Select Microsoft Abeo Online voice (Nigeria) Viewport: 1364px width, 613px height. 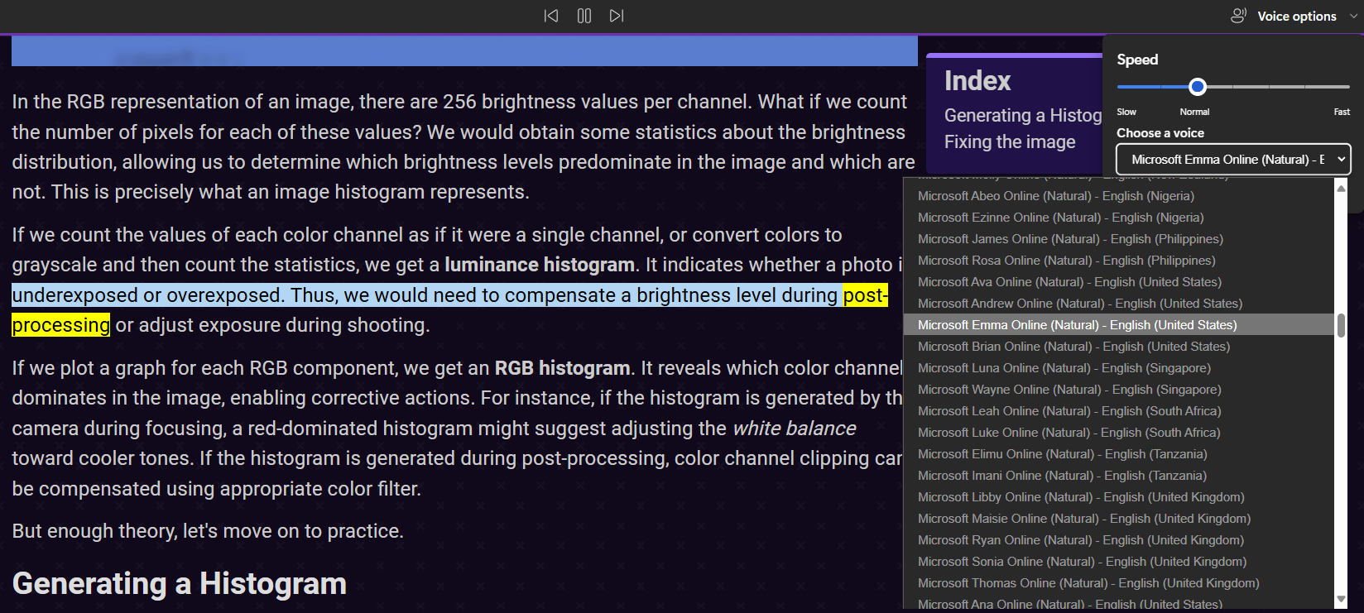pyautogui.click(x=1055, y=196)
